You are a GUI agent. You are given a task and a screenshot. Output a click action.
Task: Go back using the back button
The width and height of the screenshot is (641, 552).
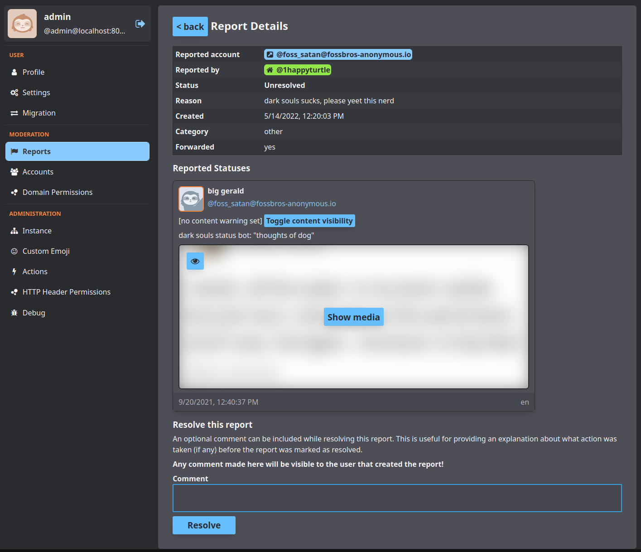190,26
